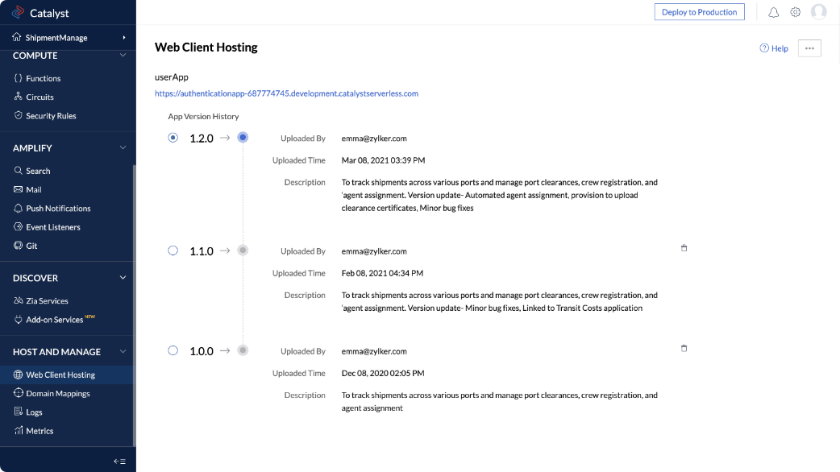This screenshot has height=472, width=840.
Task: Open the notifications bell icon
Action: [x=774, y=12]
